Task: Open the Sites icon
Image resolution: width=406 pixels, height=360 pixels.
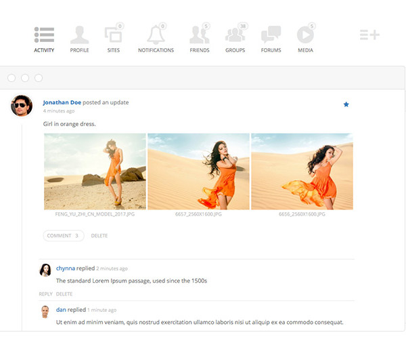Action: (x=113, y=35)
